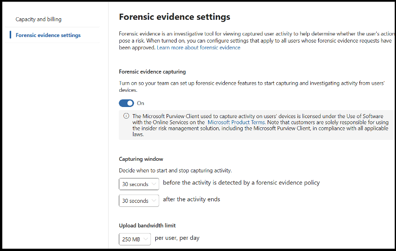Open Learn more about forensic evidence link
The width and height of the screenshot is (396, 251).
pos(199,48)
